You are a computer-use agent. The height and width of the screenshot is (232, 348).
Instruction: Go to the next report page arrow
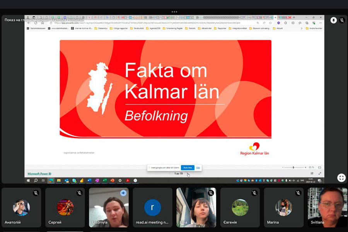pyautogui.click(x=188, y=174)
